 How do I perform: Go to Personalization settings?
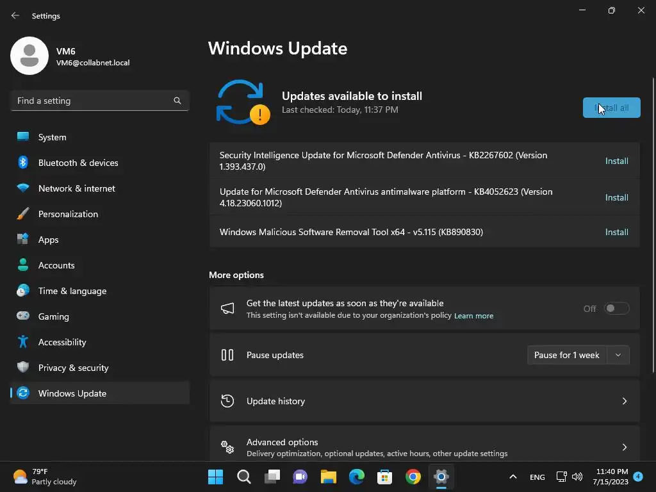click(99, 214)
